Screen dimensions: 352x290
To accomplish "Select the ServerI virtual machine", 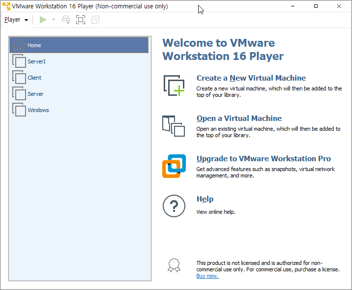I will pyautogui.click(x=79, y=61).
